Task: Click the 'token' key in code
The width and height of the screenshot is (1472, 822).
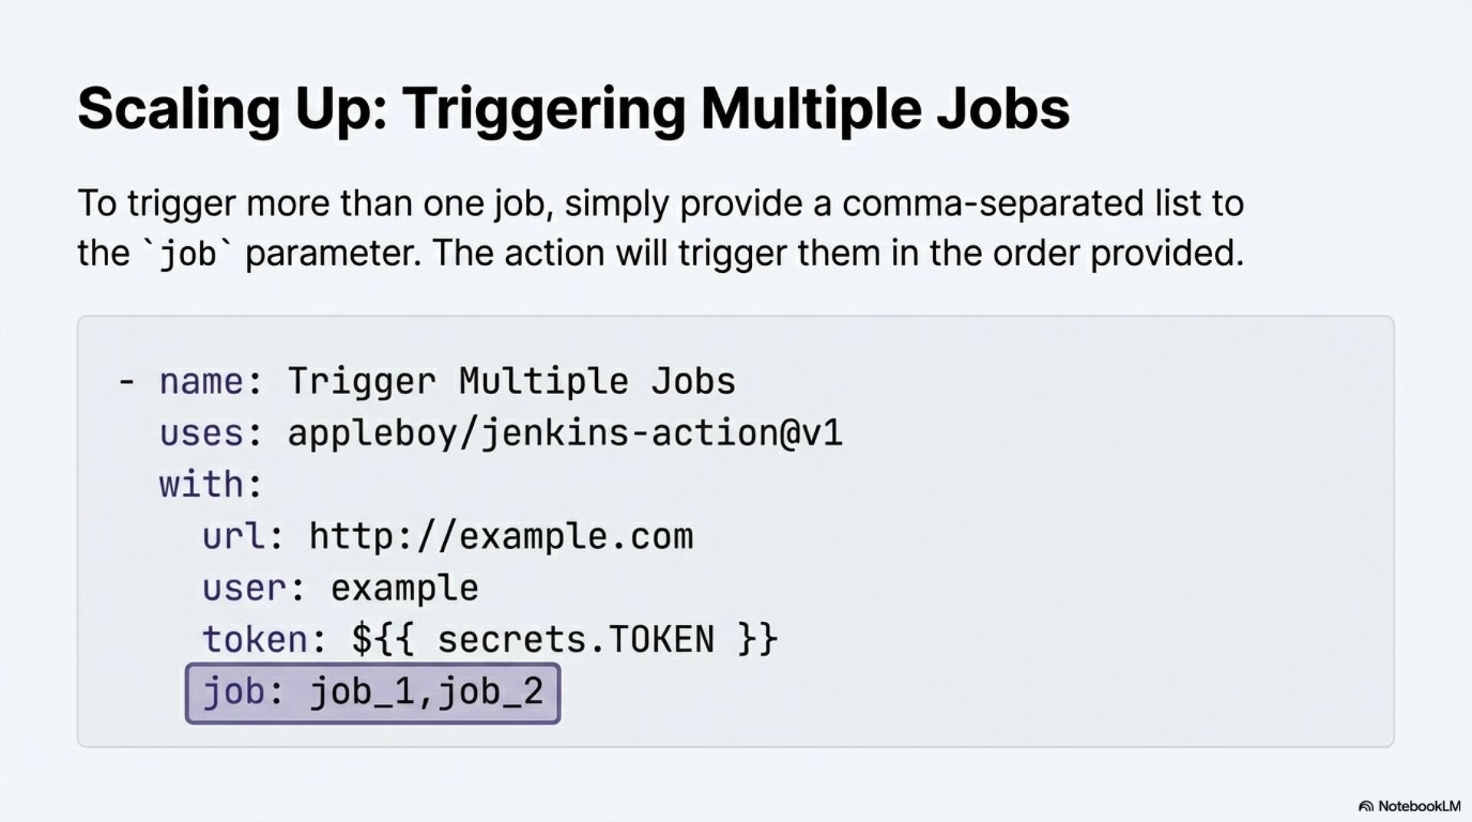Action: 255,640
